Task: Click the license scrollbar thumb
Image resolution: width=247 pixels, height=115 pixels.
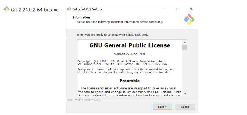Action: point(185,47)
